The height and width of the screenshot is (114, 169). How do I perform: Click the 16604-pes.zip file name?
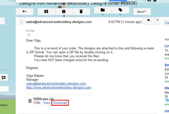(43, 99)
